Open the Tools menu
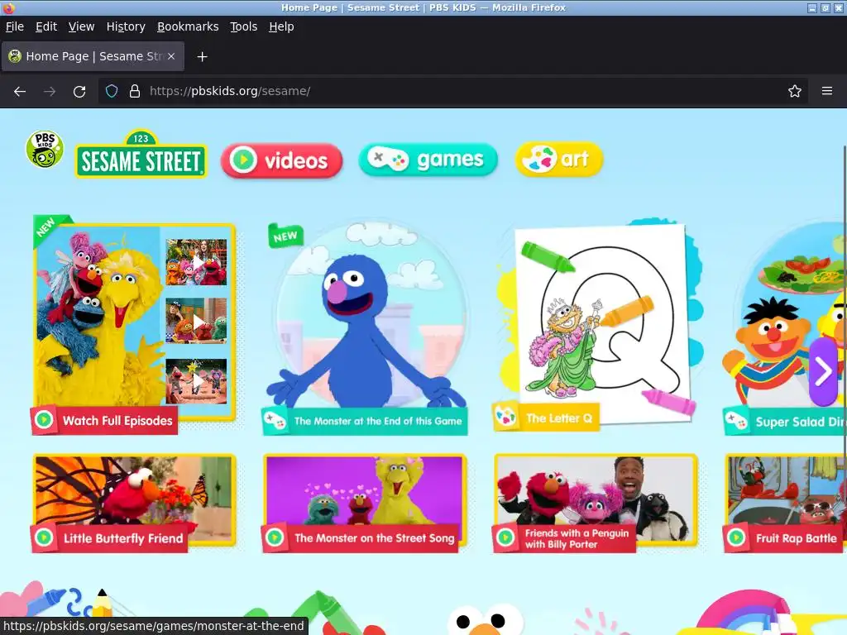 click(x=244, y=26)
